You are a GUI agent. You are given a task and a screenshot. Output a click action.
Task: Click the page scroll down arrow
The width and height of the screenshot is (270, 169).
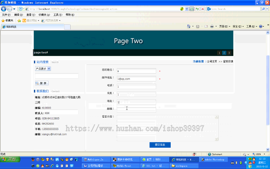[268, 149]
